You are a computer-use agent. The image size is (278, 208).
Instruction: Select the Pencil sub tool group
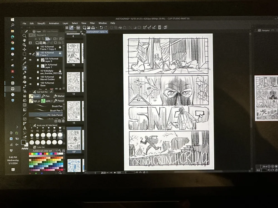(x=59, y=101)
